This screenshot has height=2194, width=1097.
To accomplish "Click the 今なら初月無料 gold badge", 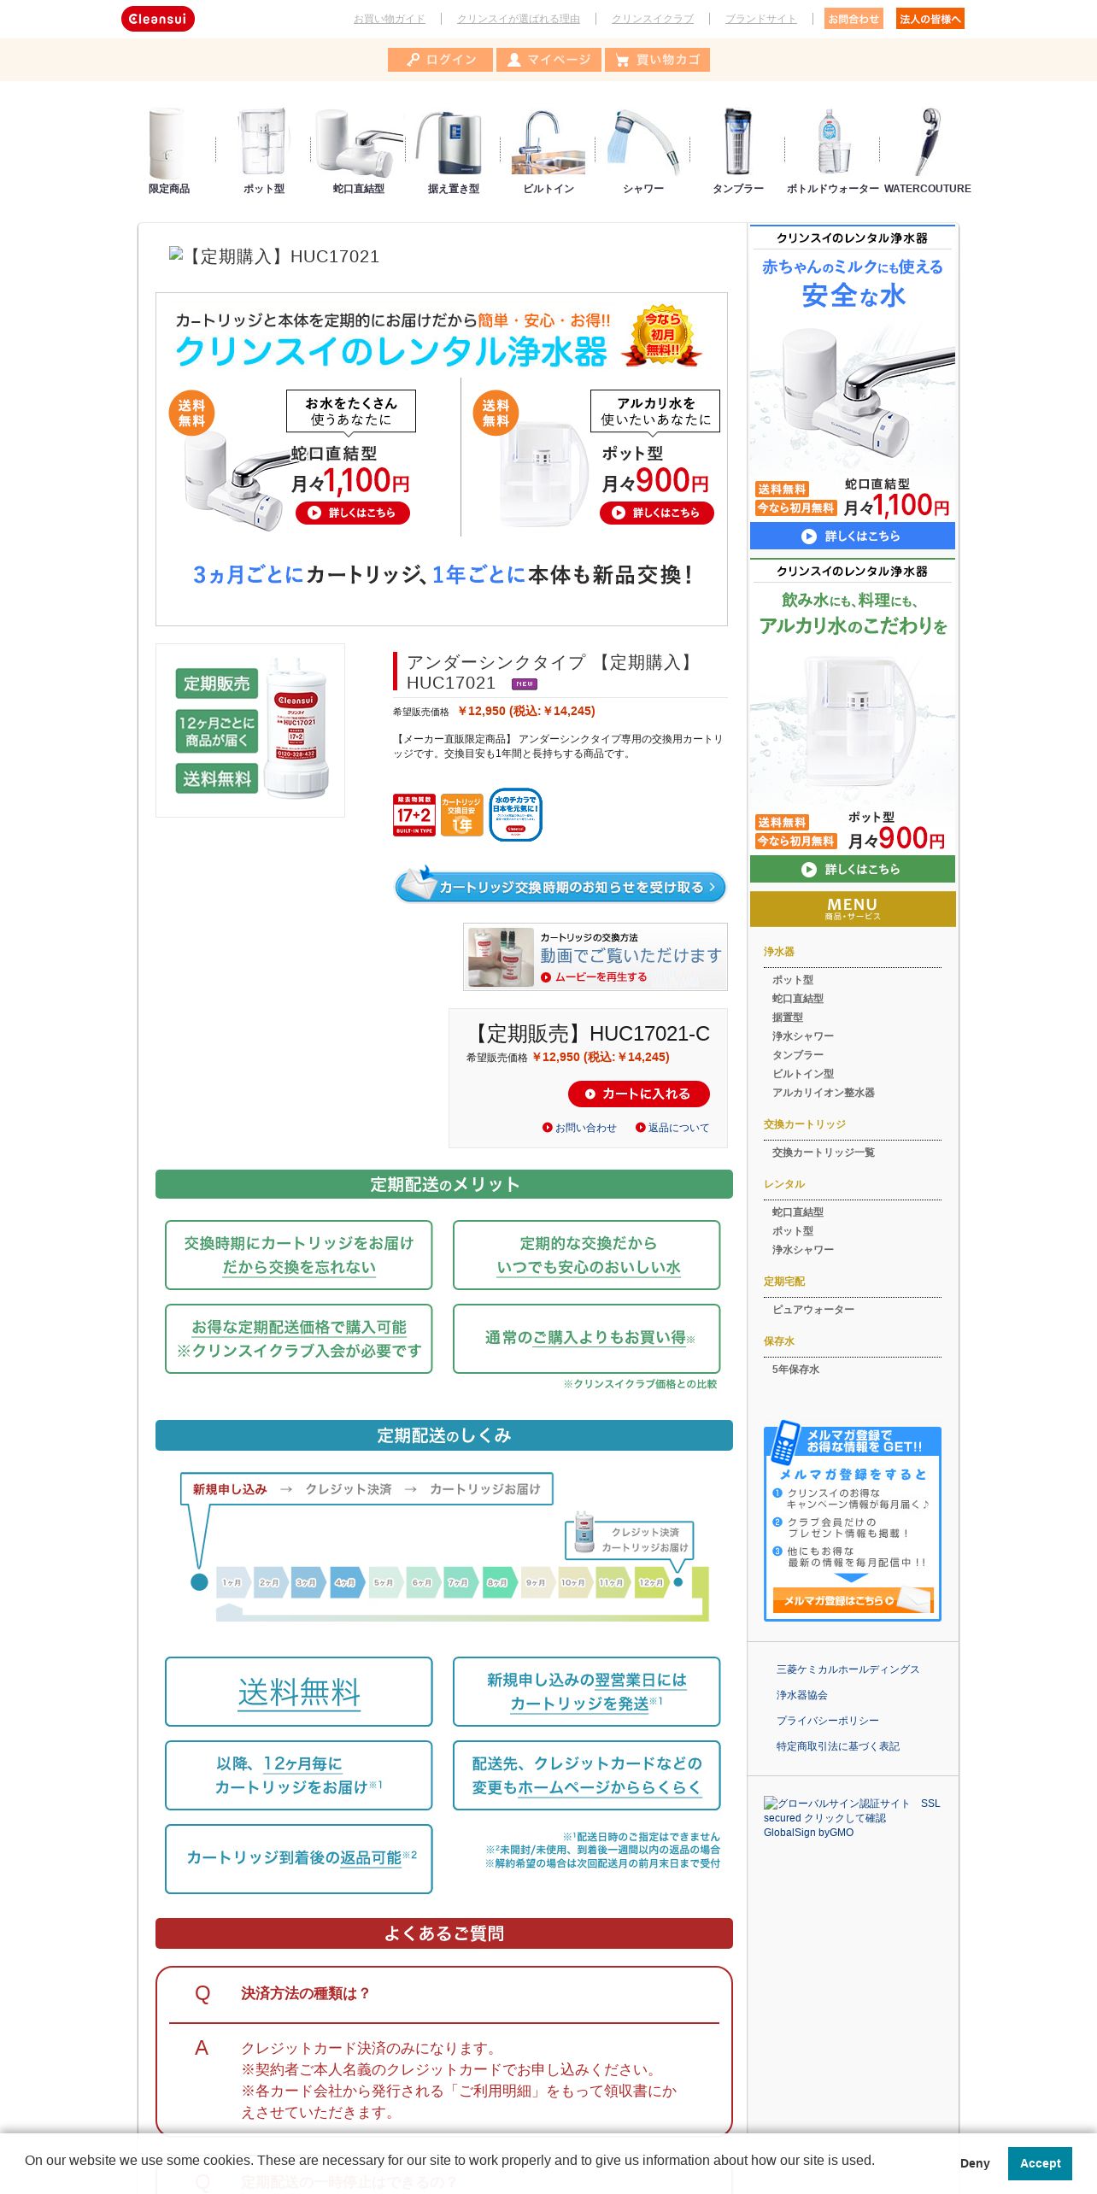I will point(663,335).
